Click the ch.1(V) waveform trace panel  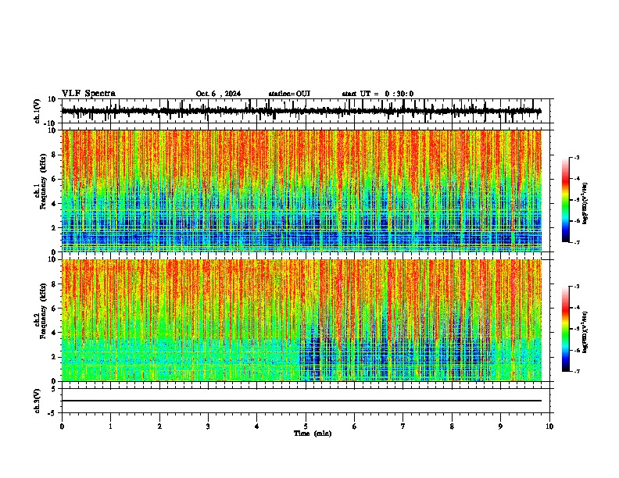(306, 111)
